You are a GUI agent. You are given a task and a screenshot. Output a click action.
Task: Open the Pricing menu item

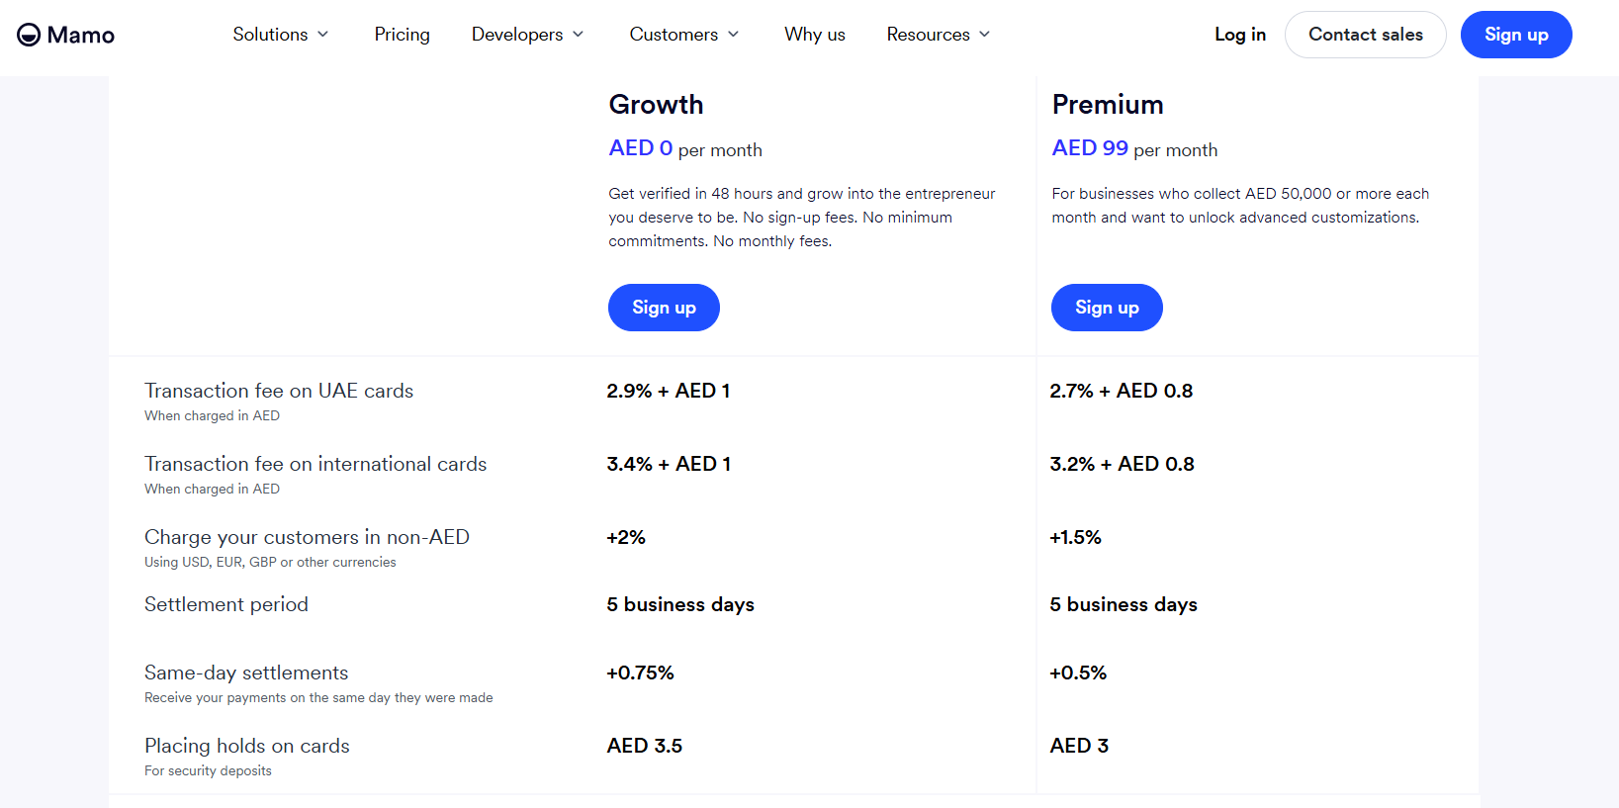[402, 35]
